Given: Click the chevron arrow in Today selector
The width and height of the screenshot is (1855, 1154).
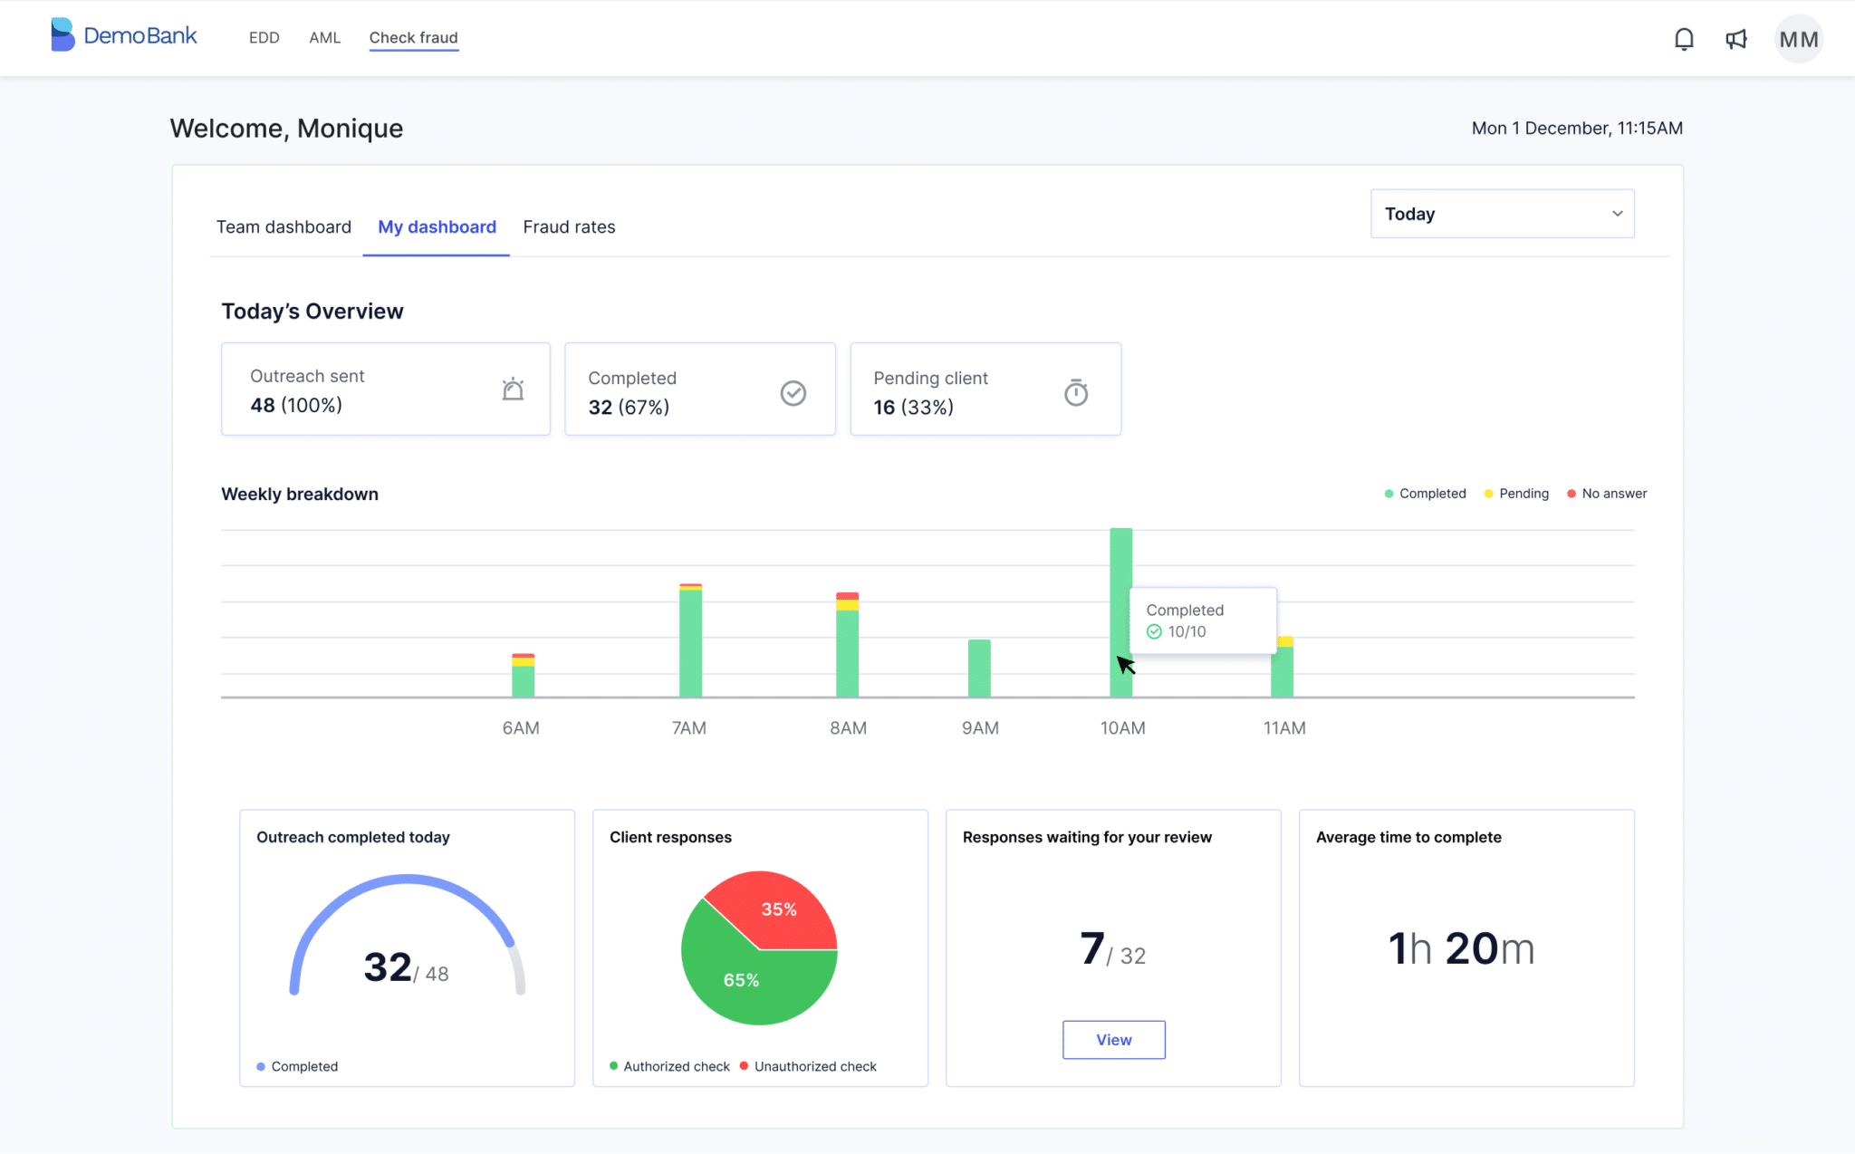Looking at the screenshot, I should point(1617,214).
